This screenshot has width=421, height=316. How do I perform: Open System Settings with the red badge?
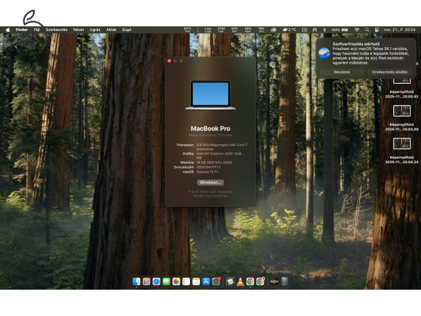[x=216, y=281]
